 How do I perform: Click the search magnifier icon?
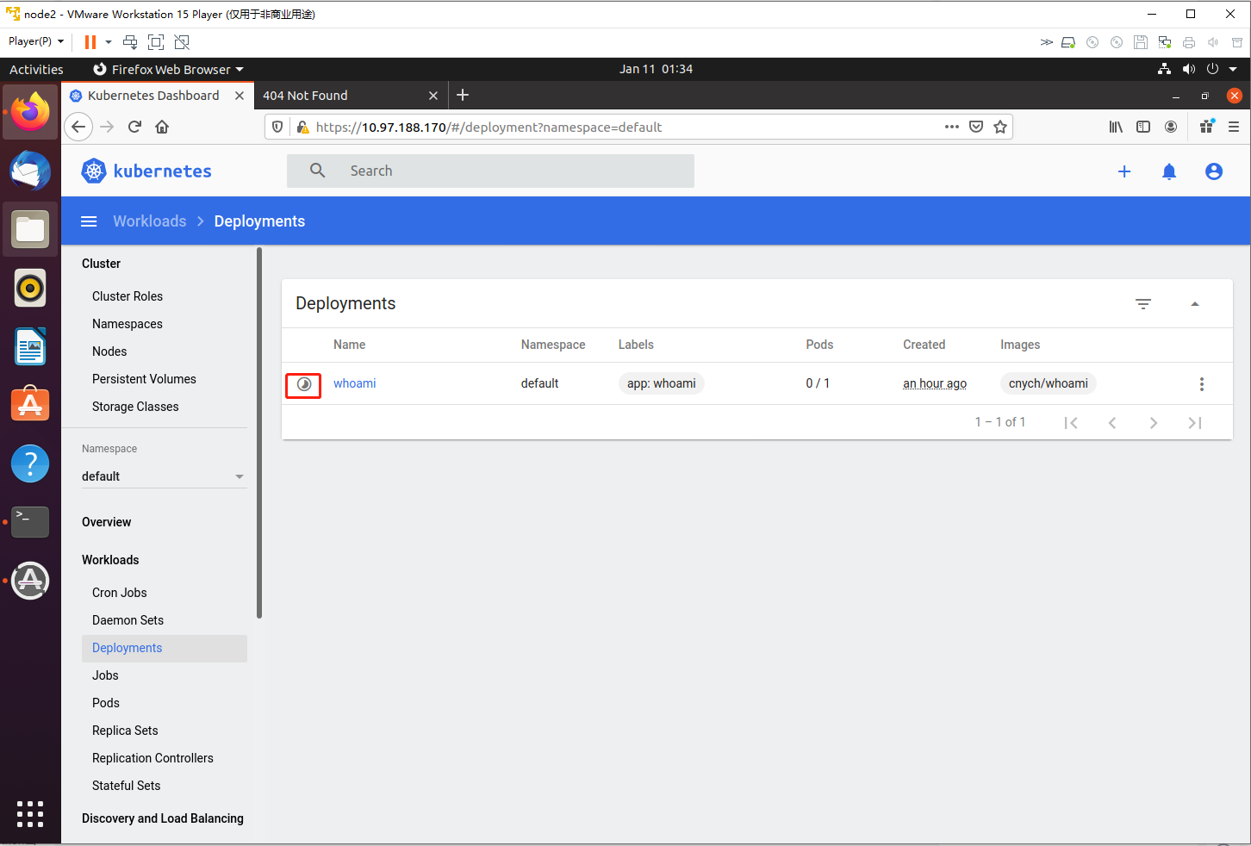click(318, 171)
